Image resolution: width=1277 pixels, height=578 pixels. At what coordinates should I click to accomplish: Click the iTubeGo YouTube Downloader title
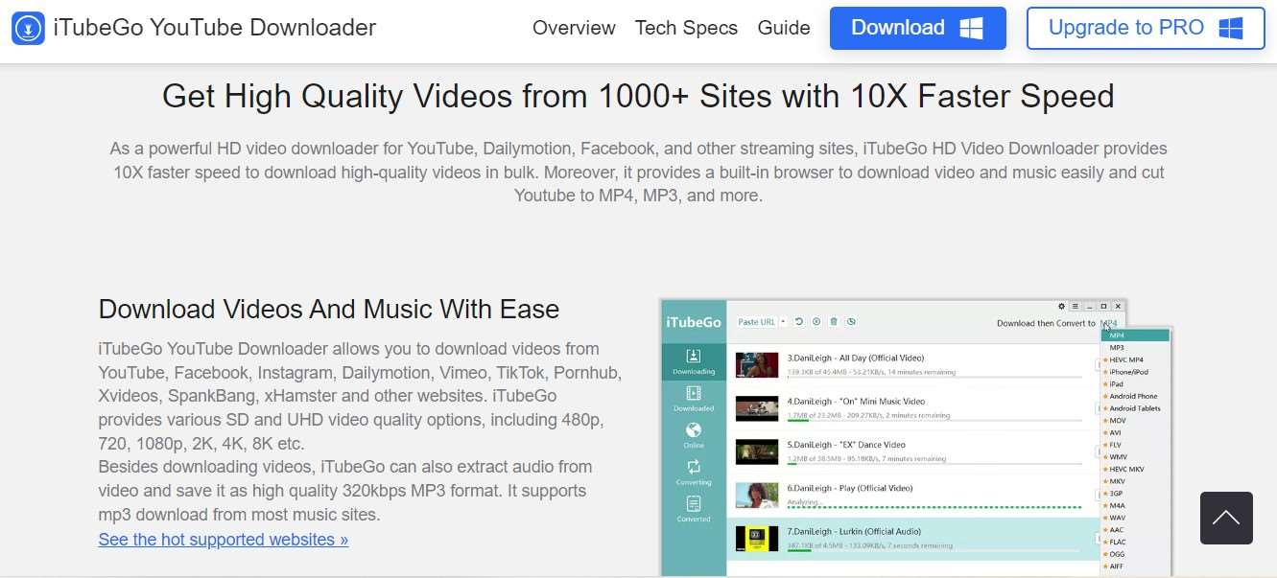tap(215, 28)
